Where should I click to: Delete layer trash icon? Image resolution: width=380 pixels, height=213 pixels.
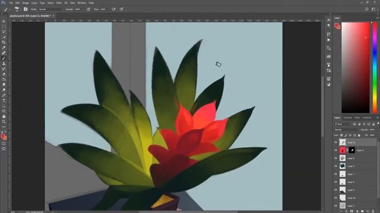click(x=373, y=211)
